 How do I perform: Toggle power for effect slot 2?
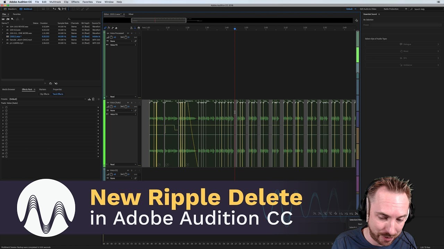pyautogui.click(x=6, y=111)
